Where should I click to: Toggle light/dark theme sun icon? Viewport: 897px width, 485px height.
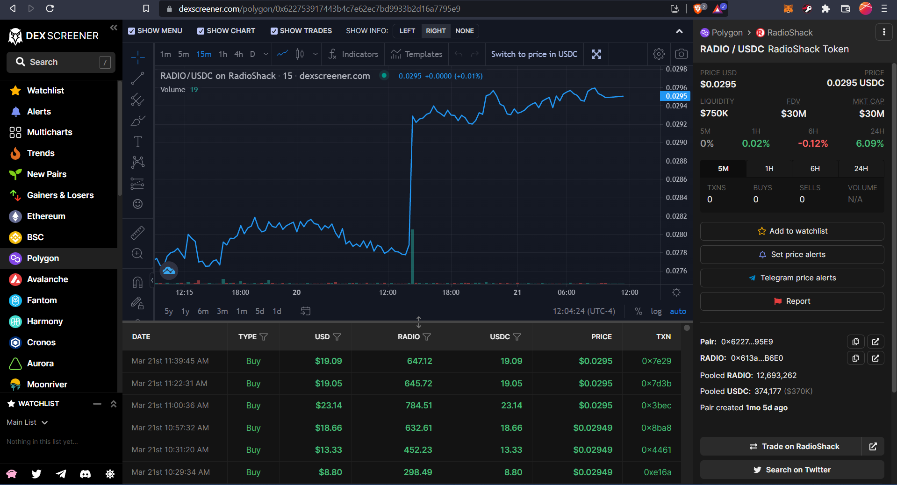pos(110,474)
